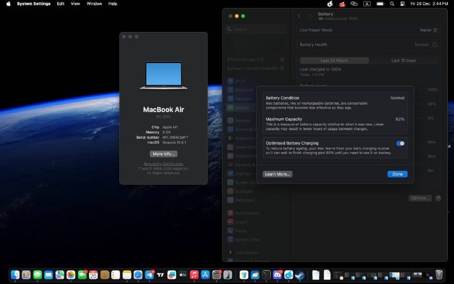This screenshot has width=454, height=284.
Task: Open the Regulatory Certification link
Action: [x=163, y=164]
